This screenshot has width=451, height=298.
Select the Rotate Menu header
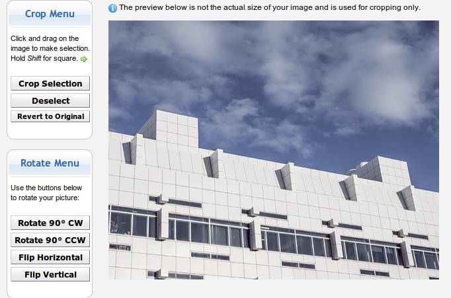coord(50,163)
